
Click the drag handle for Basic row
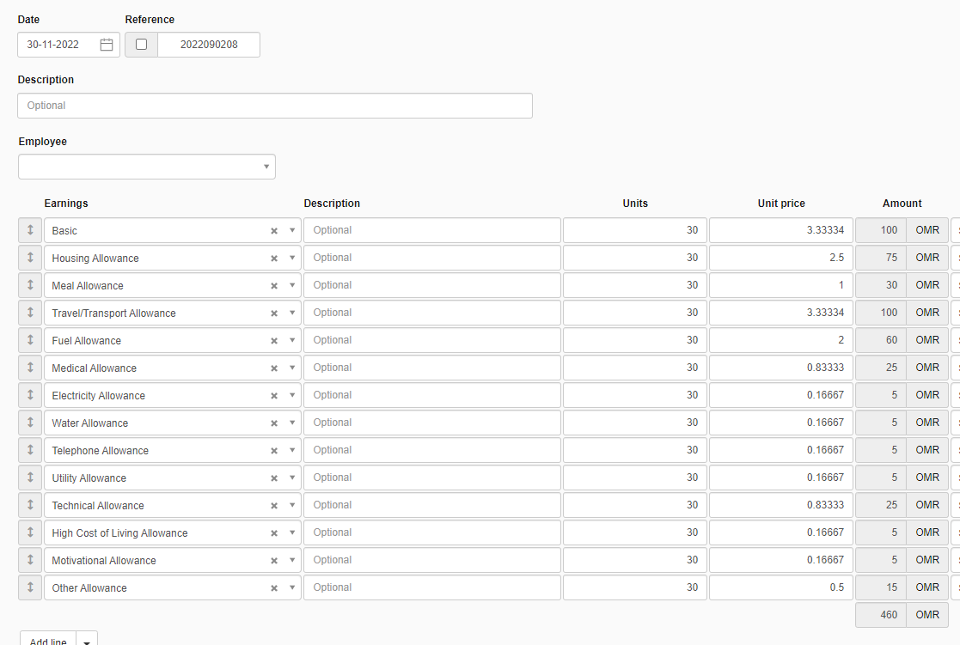(30, 230)
